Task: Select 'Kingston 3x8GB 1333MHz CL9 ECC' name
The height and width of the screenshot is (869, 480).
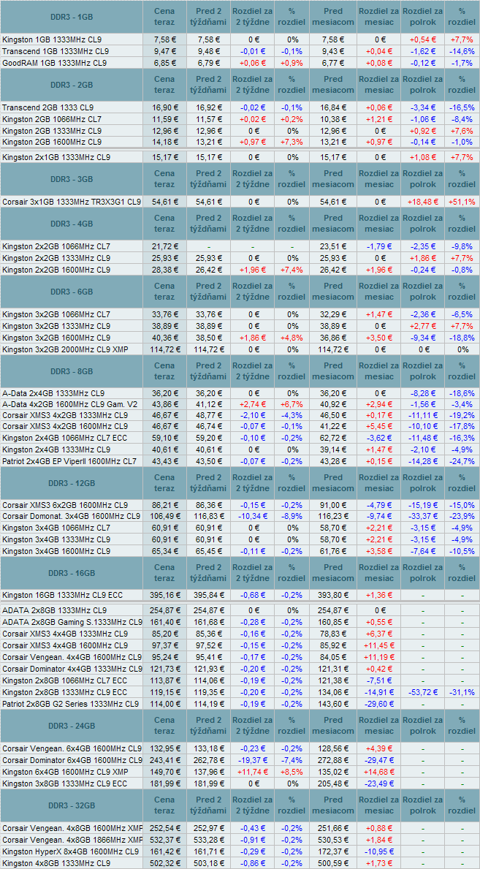Action: (66, 783)
